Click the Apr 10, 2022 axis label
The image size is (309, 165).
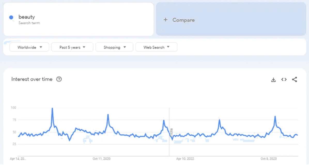coord(185,159)
